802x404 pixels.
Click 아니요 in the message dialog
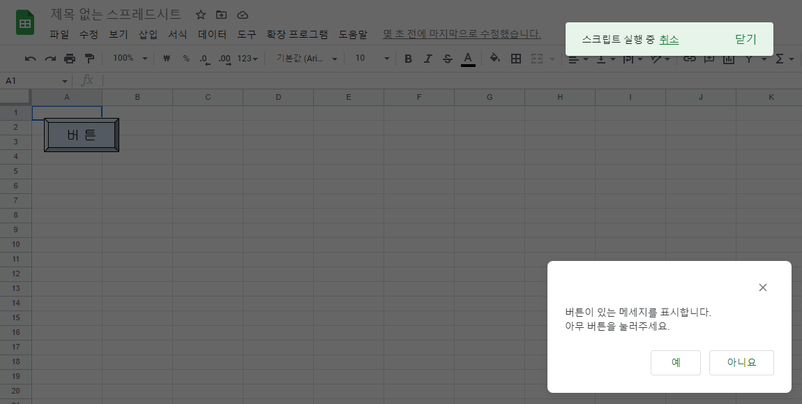pyautogui.click(x=741, y=363)
